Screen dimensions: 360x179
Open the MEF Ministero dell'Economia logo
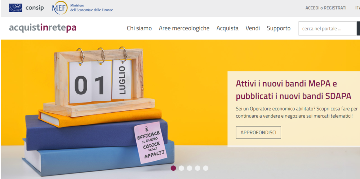[x=83, y=8]
